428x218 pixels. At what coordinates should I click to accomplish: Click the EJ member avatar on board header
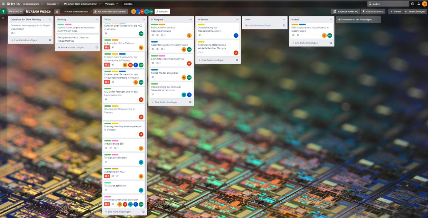[133, 11]
